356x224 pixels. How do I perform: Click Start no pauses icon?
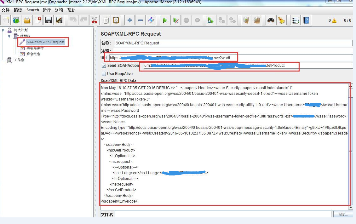coord(176,20)
